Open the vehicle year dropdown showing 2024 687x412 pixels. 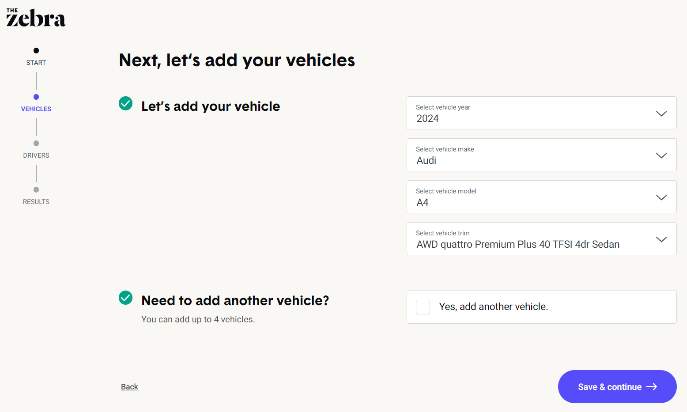click(x=541, y=113)
